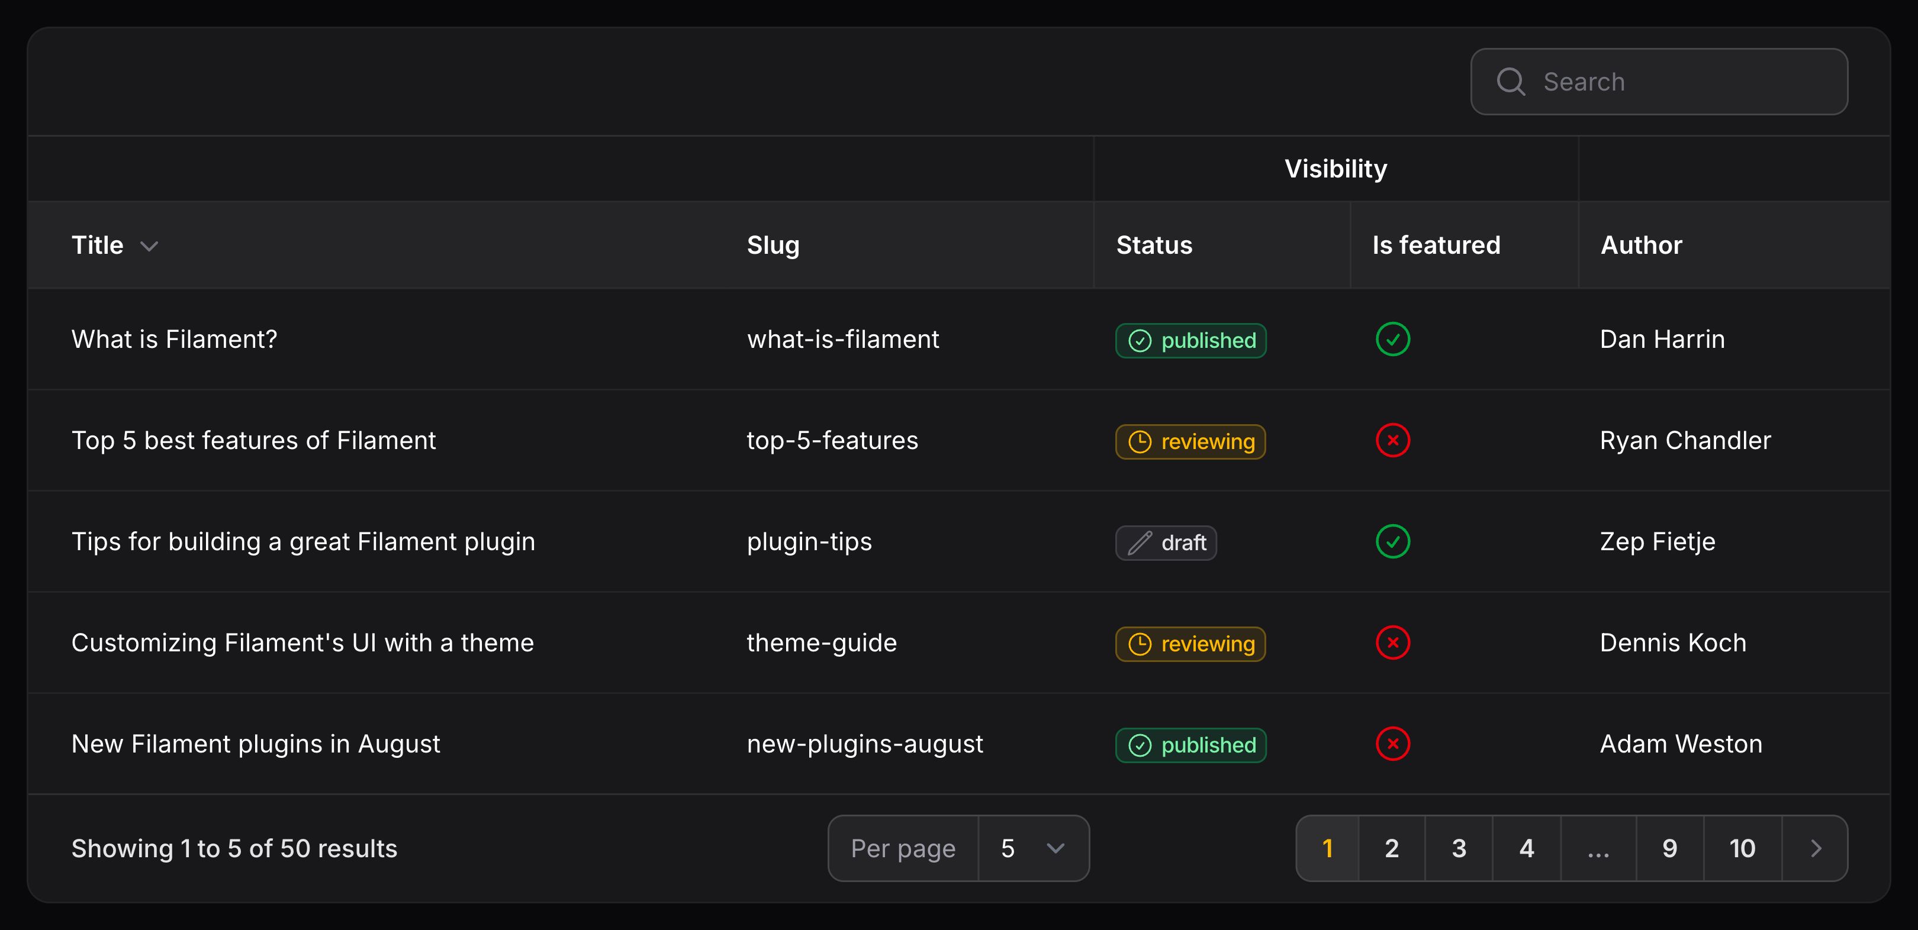Go to page 2
Image resolution: width=1918 pixels, height=930 pixels.
pyautogui.click(x=1392, y=849)
